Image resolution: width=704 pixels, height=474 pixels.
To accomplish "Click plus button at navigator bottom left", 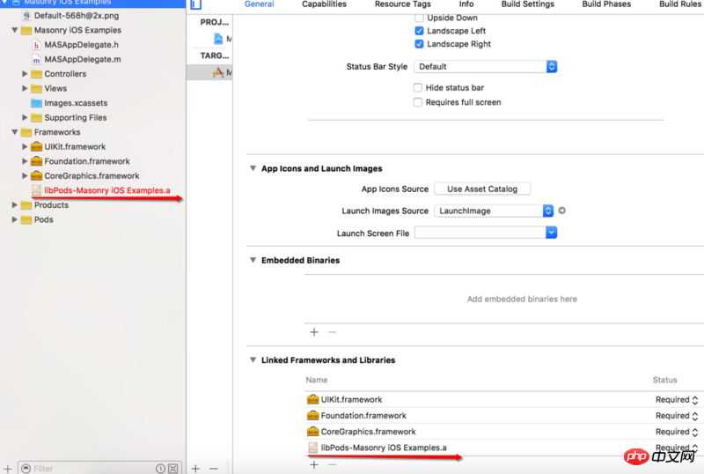I will pos(8,469).
